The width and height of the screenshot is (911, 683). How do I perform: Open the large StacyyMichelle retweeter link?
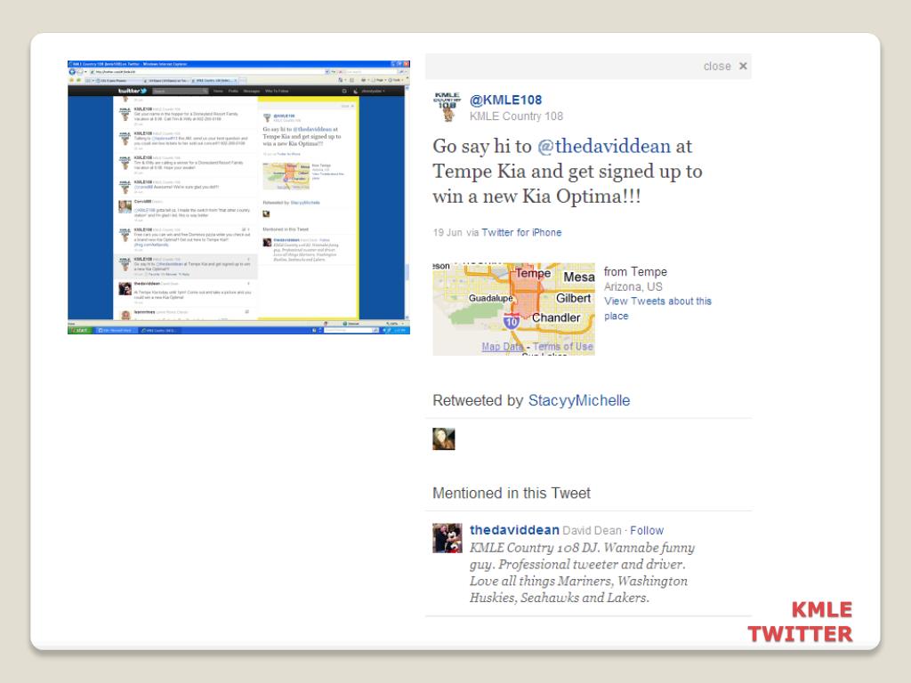point(578,401)
